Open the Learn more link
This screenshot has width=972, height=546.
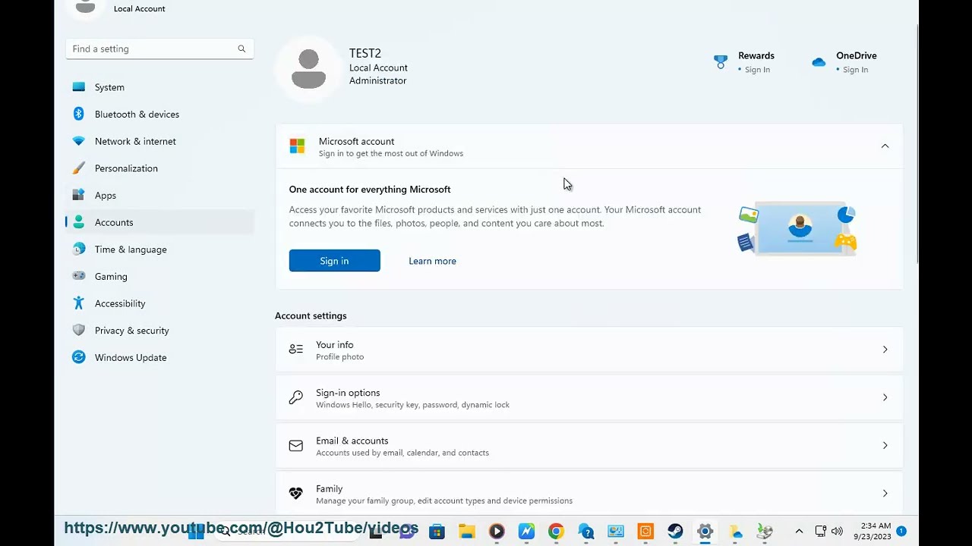(x=432, y=261)
